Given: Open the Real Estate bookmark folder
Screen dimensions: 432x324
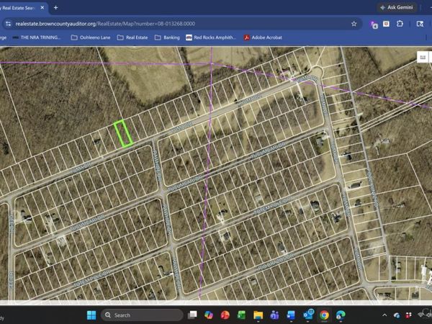Looking at the screenshot, I should 132,37.
